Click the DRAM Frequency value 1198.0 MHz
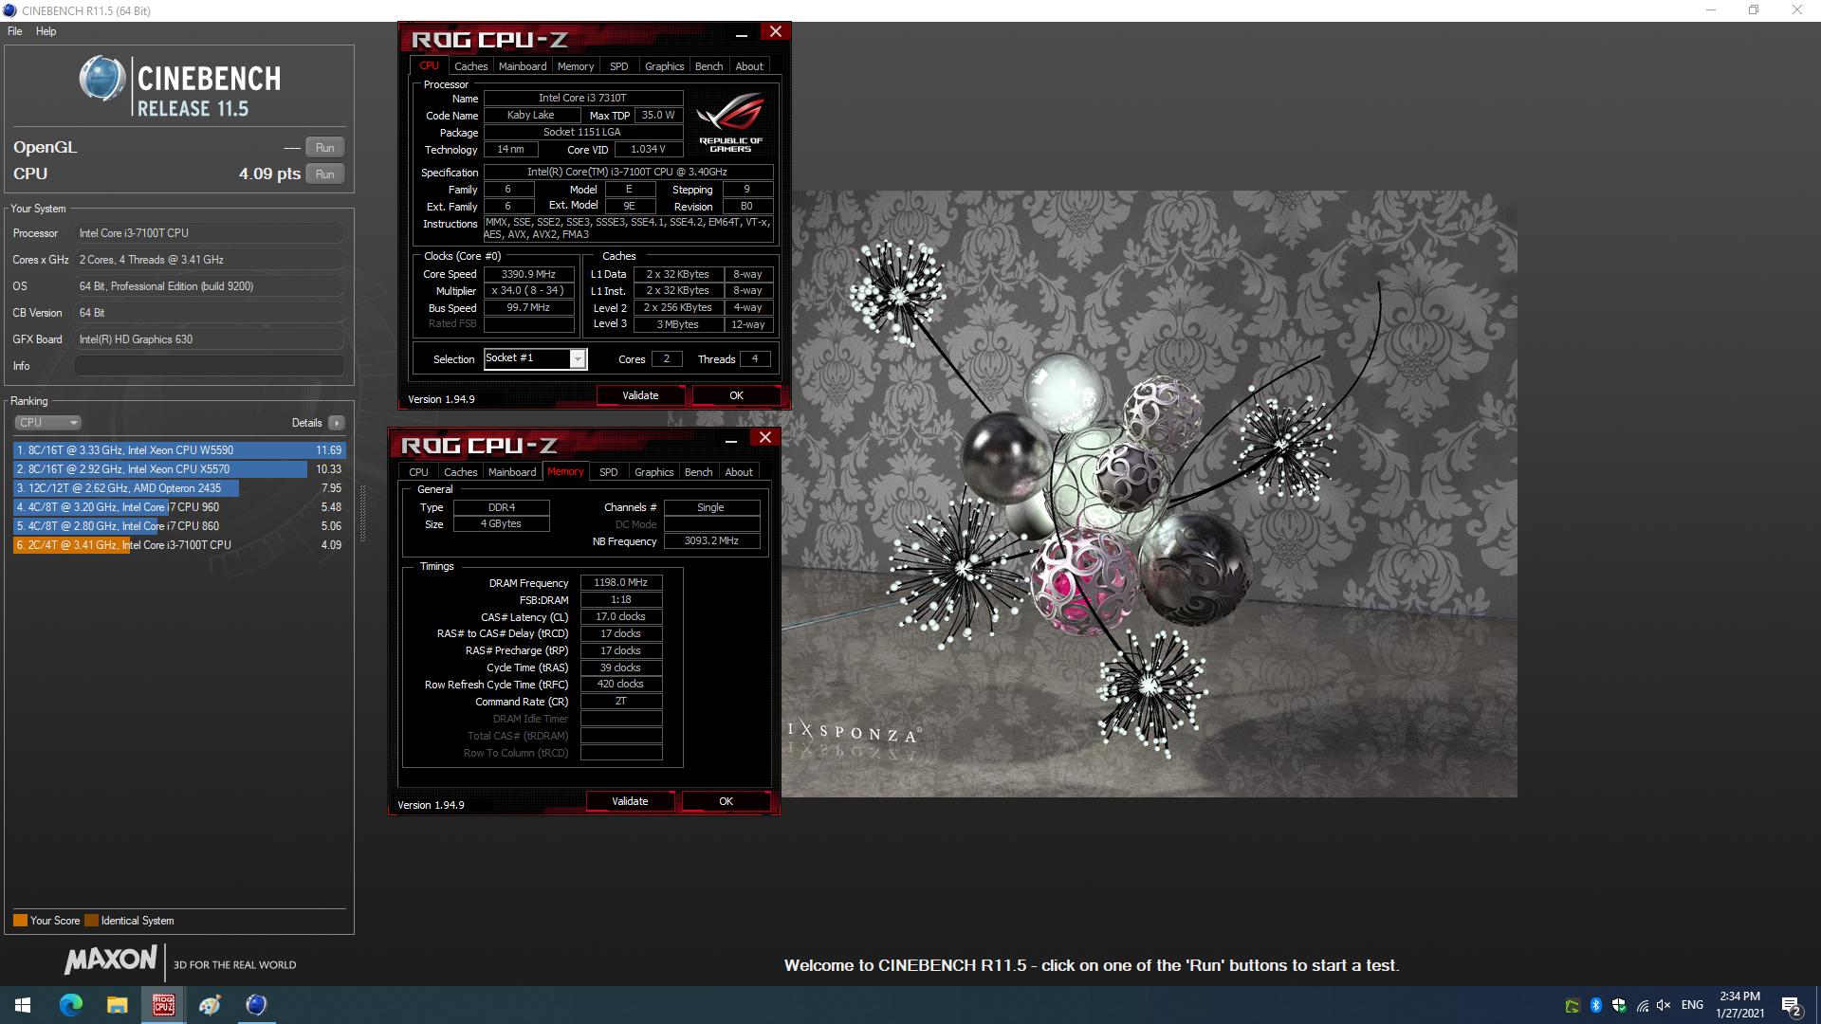Image resolution: width=1821 pixels, height=1024 pixels. (621, 582)
